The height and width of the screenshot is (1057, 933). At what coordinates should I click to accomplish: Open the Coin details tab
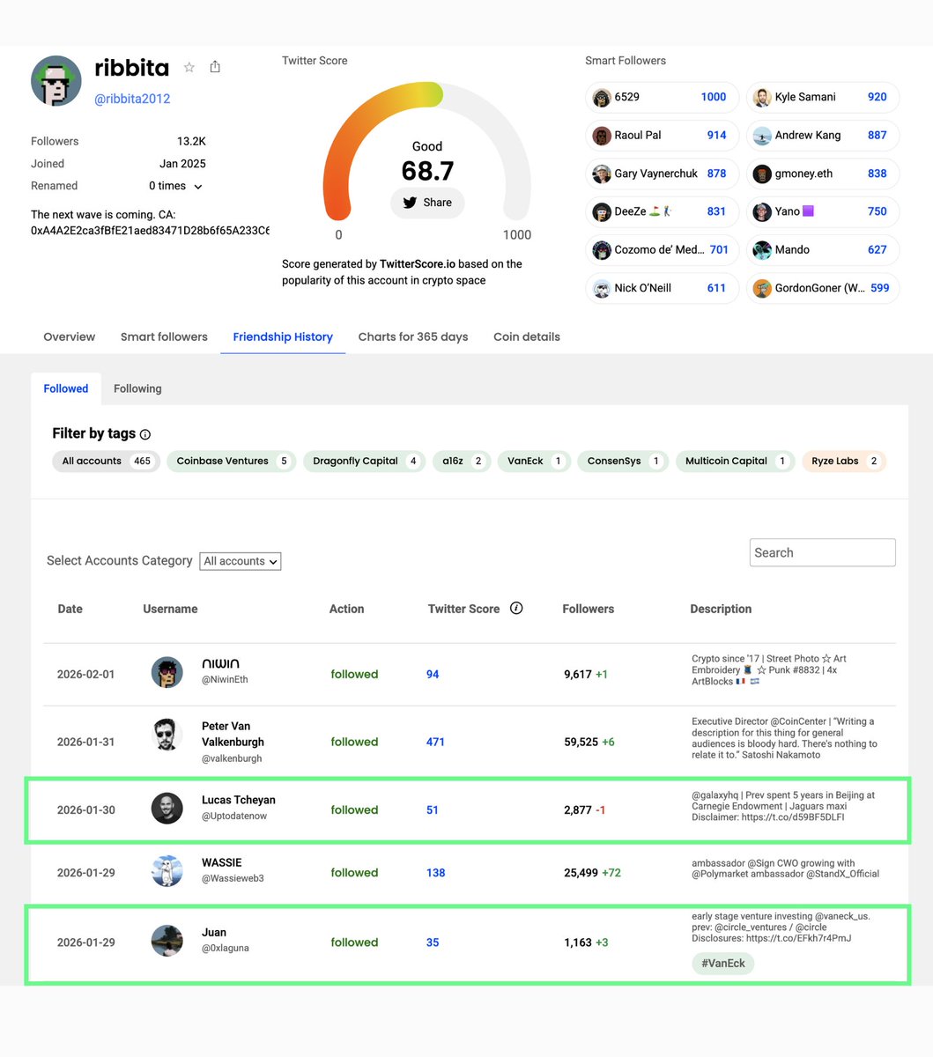click(527, 336)
